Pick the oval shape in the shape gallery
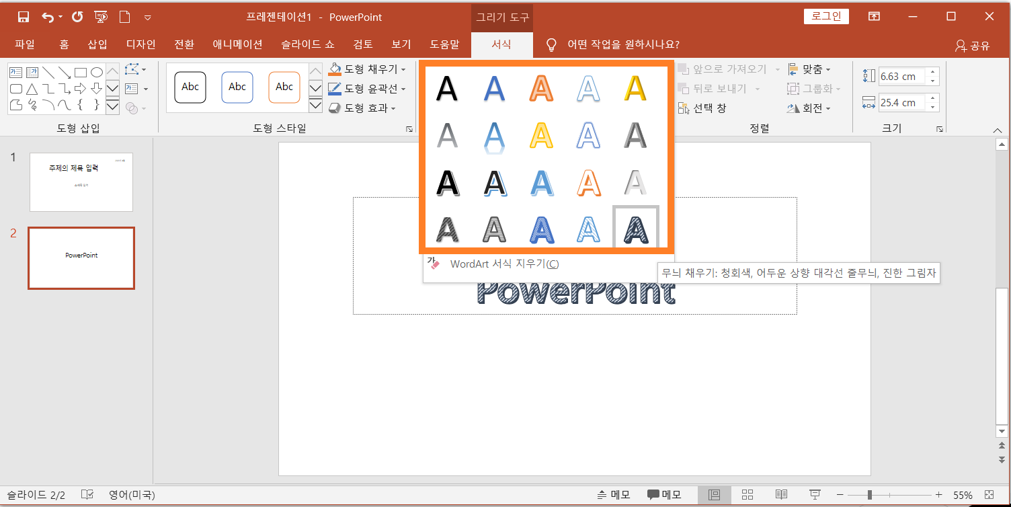 coord(97,73)
